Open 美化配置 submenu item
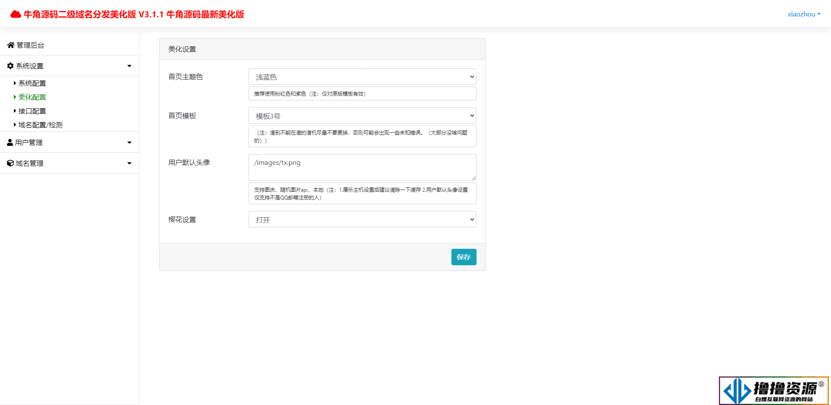The width and height of the screenshot is (831, 405). pos(32,97)
